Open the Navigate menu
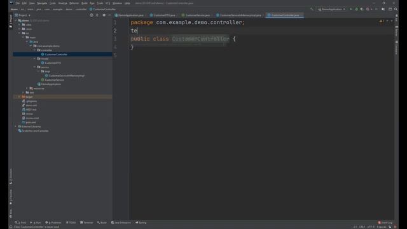 [42, 3]
